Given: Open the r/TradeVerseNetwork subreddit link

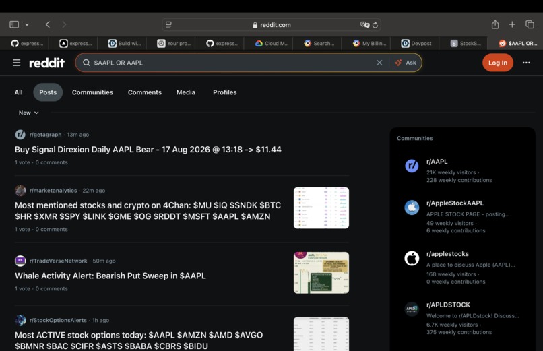Looking at the screenshot, I should click(58, 261).
